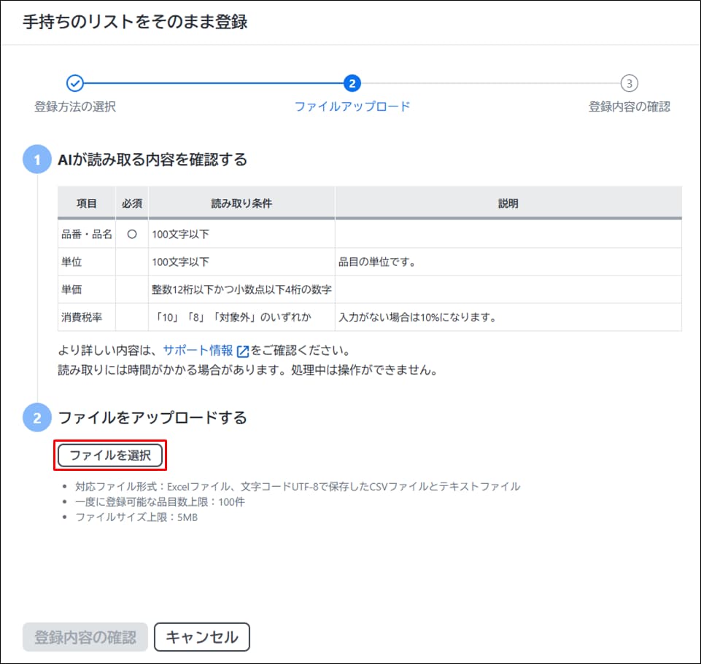This screenshot has height=664, width=701.
Task: Select the ファイルアップロード step label
Action: 352,106
